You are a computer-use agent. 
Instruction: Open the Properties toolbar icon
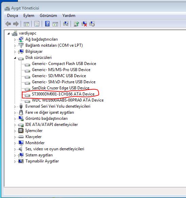37,24
